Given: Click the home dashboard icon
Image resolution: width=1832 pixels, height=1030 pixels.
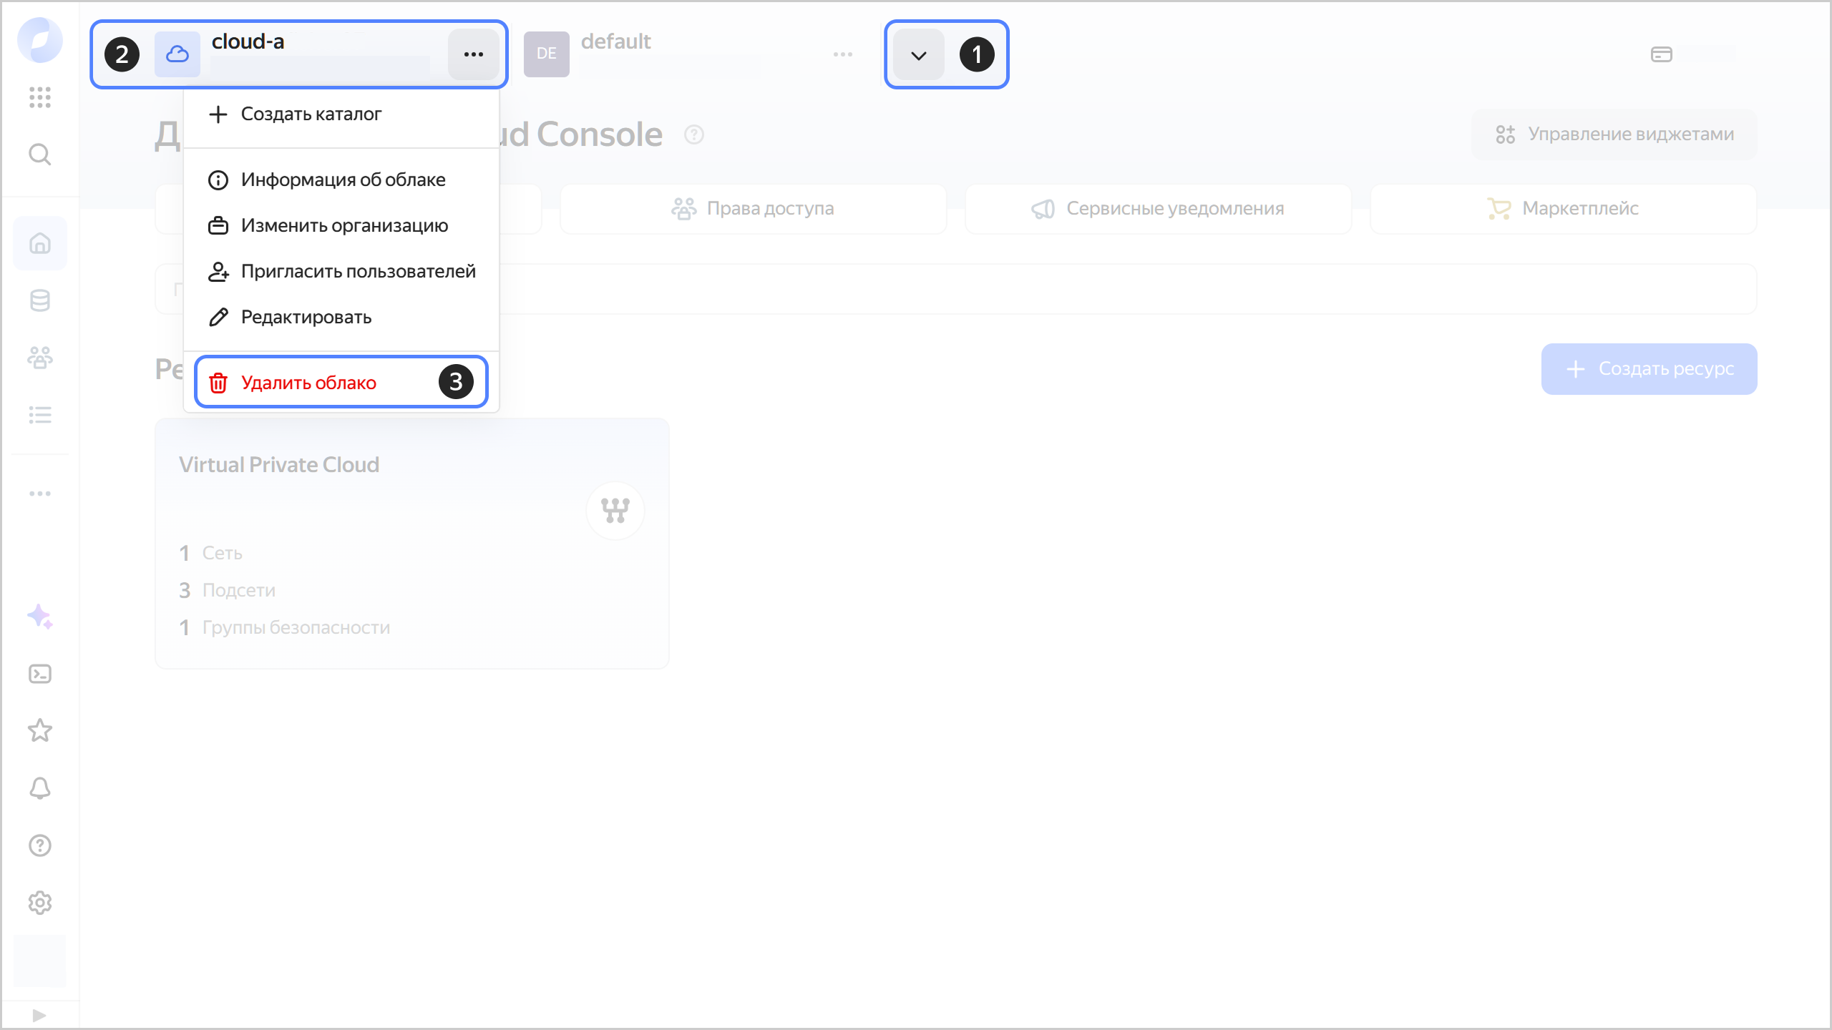Looking at the screenshot, I should point(40,243).
